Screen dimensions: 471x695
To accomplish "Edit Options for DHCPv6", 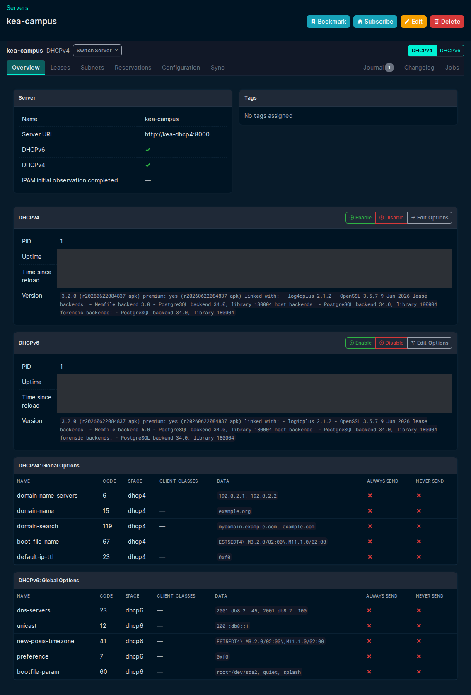I will [430, 343].
